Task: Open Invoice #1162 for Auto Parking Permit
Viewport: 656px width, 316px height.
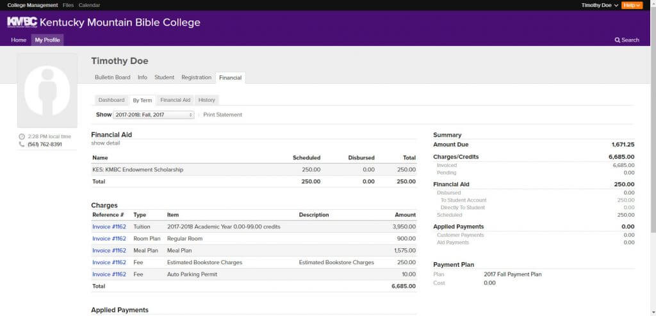Action: click(109, 274)
